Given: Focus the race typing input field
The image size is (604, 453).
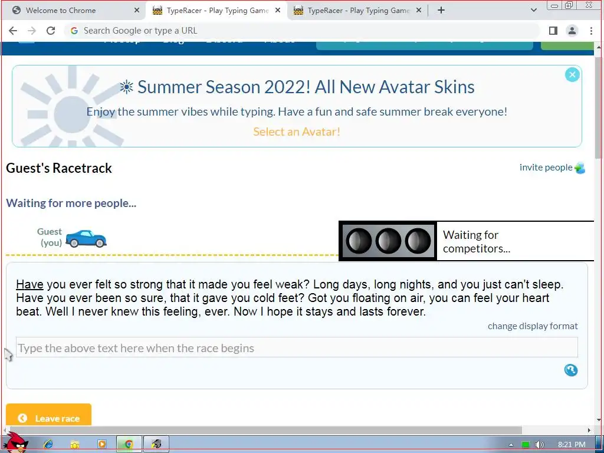Looking at the screenshot, I should pyautogui.click(x=297, y=347).
